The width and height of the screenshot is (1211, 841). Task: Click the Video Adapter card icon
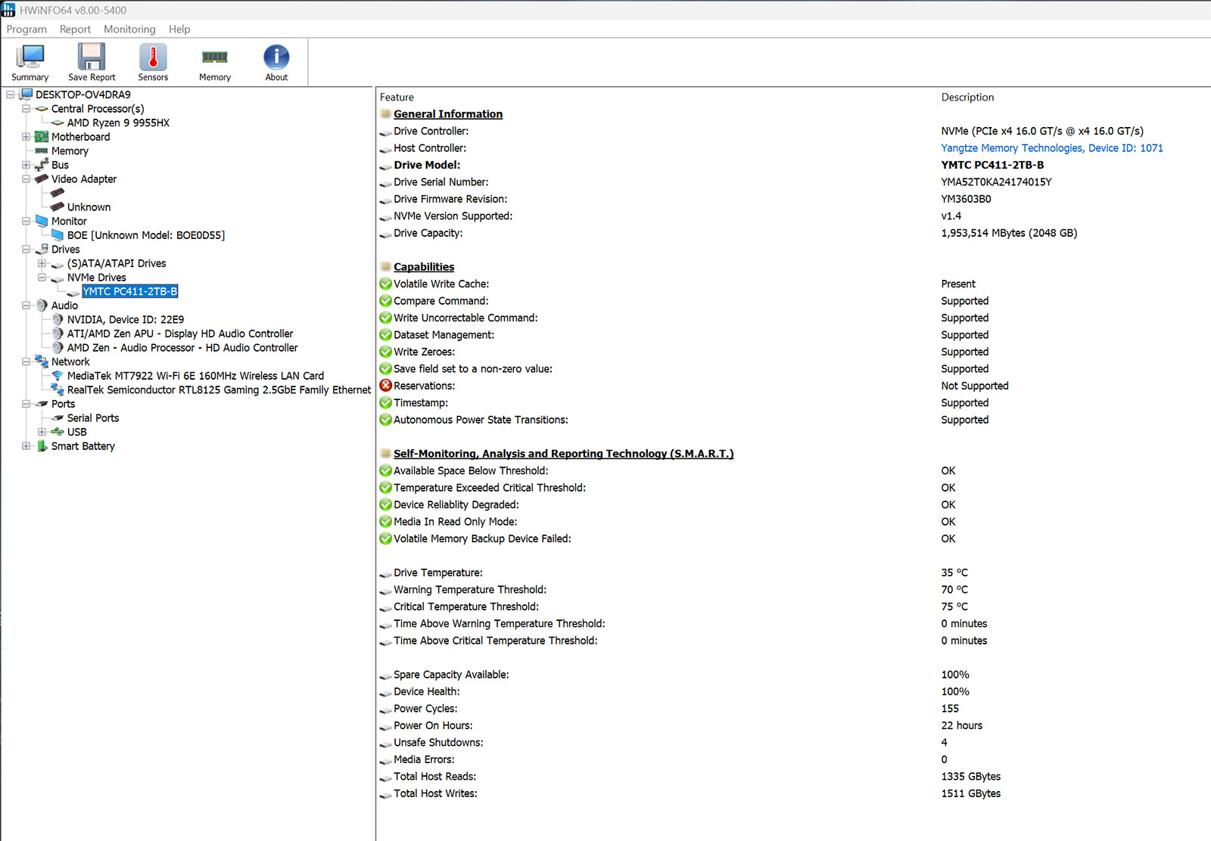coord(42,179)
